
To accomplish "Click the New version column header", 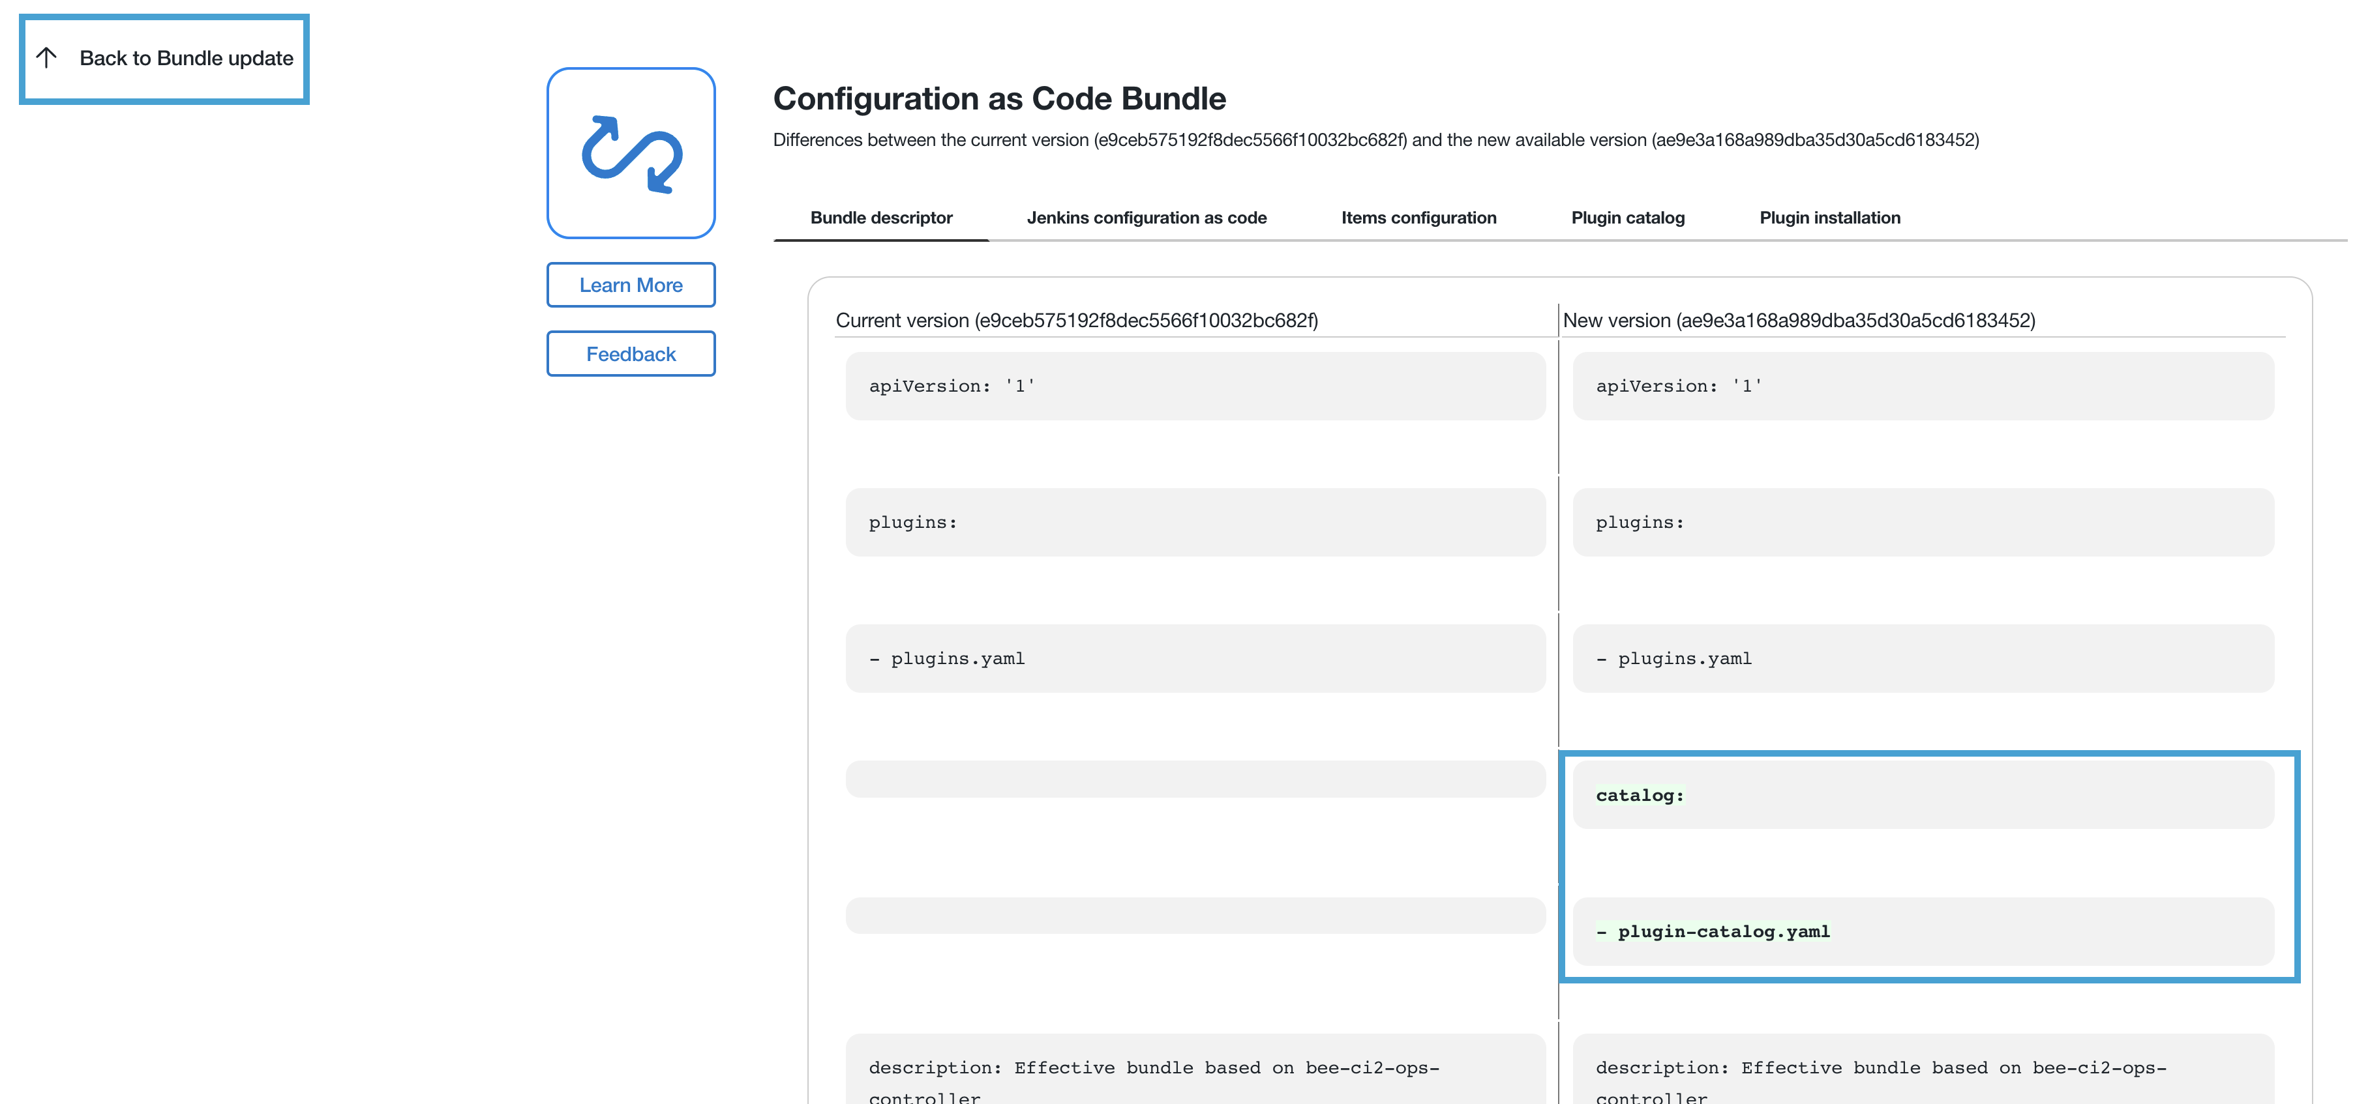I will [1799, 320].
